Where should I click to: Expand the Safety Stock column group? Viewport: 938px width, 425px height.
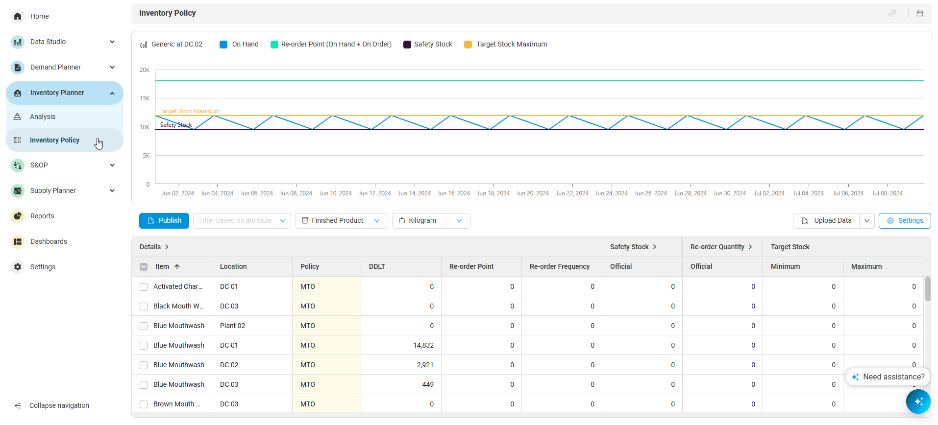(654, 247)
